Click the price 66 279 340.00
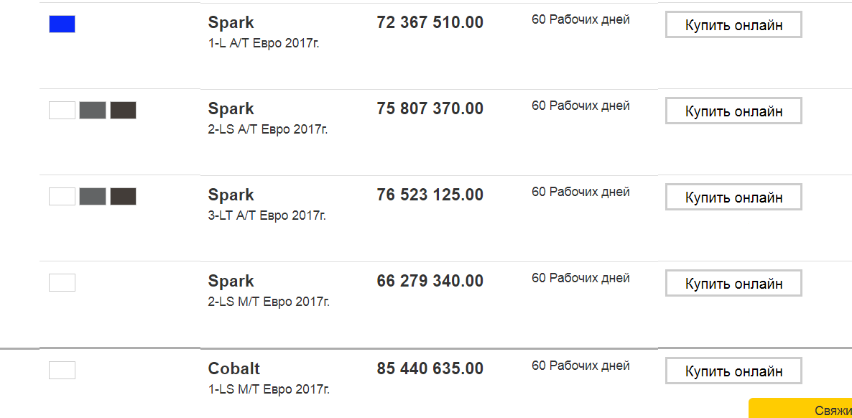The image size is (852, 418). 430,281
